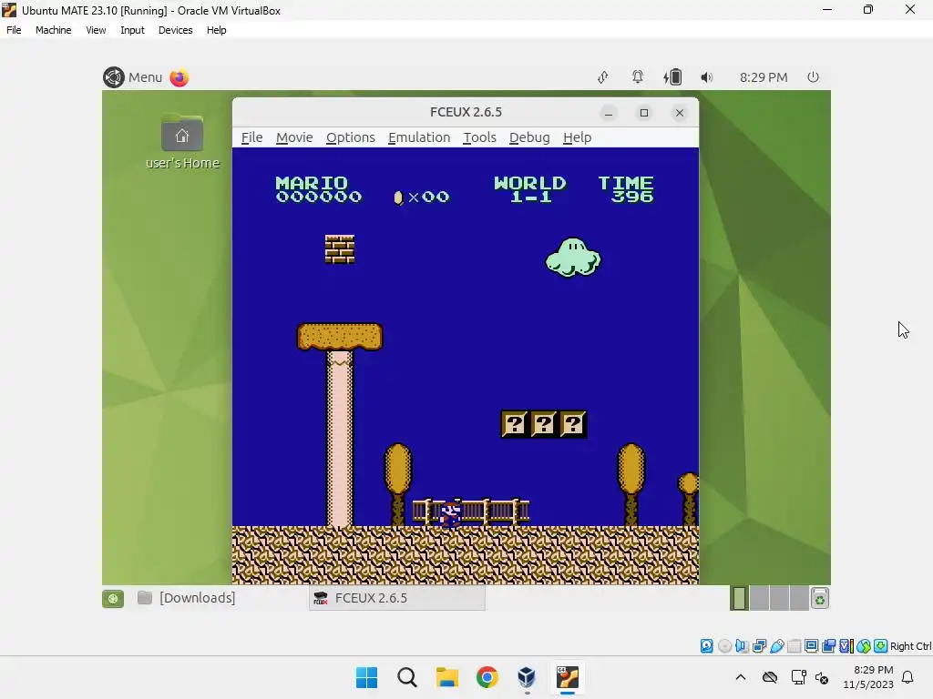Open the FCEUX Help menu
Viewport: 933px width, 699px height.
point(577,137)
